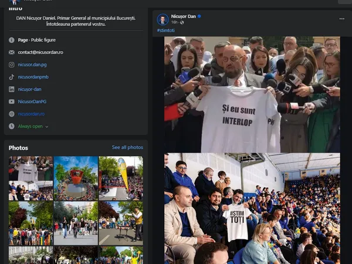Click the info icon beside Page · Public figure
This screenshot has height=264, width=352.
[x=12, y=40]
